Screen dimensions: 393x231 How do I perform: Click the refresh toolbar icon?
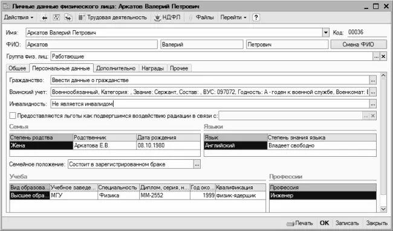(56, 17)
